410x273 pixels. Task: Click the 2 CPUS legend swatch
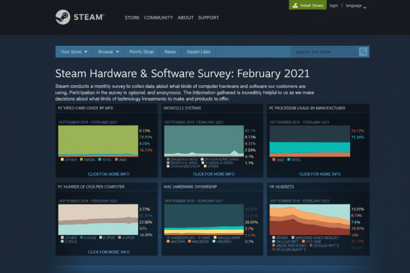coord(62,242)
